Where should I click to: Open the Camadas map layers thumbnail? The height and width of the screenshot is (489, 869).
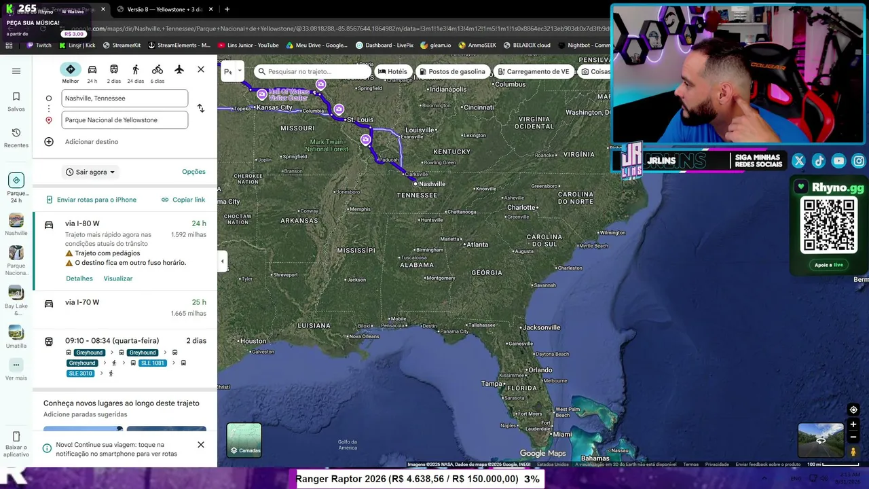click(x=244, y=440)
